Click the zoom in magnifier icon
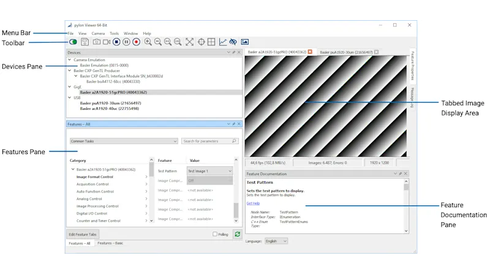The height and width of the screenshot is (275, 490). (148, 42)
